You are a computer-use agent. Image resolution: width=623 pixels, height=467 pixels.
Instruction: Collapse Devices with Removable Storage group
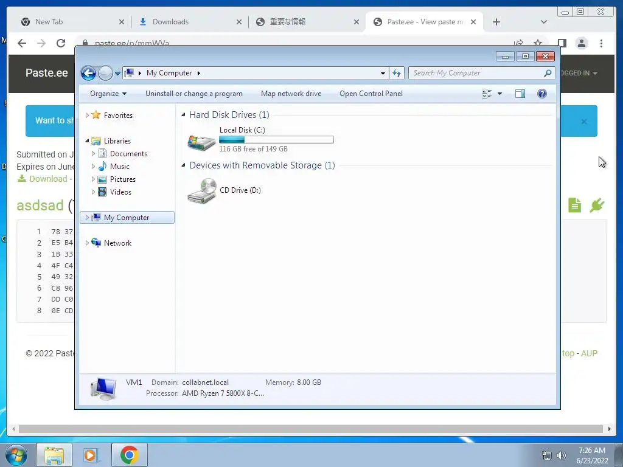point(183,165)
